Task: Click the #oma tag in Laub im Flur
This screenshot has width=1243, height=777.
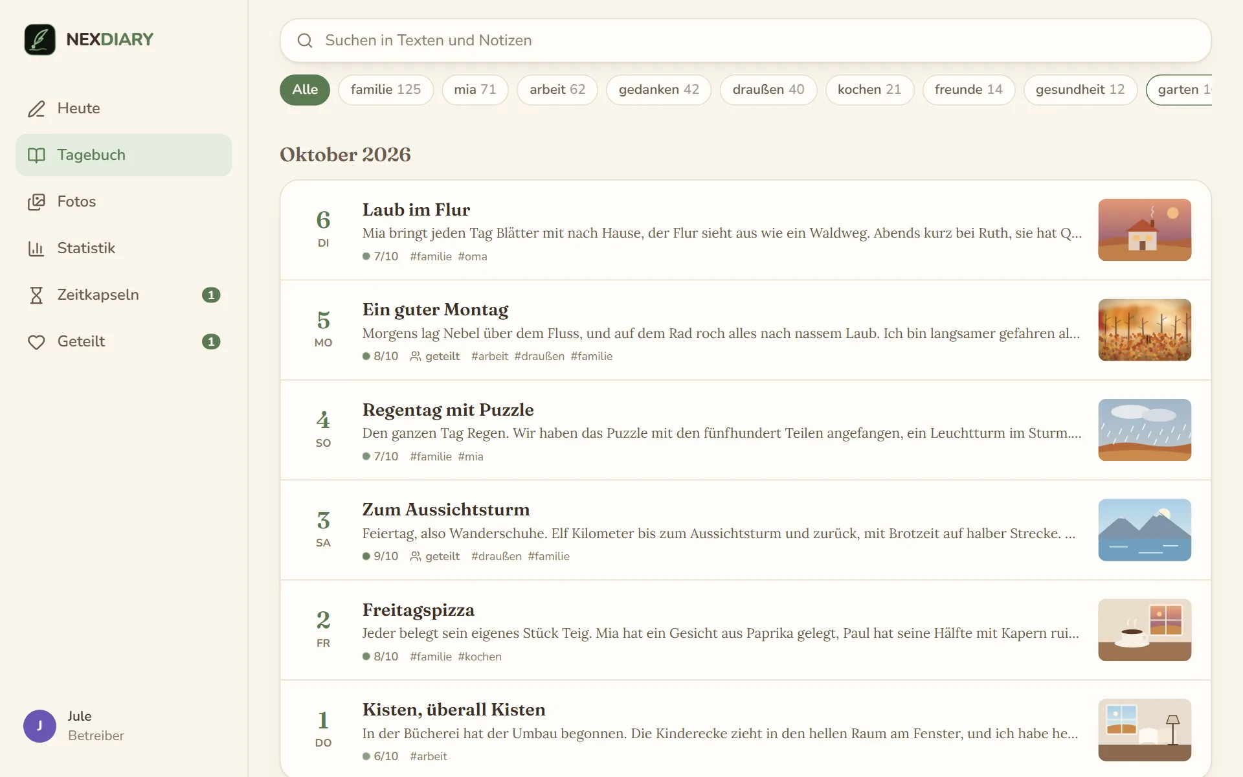Action: click(x=473, y=256)
